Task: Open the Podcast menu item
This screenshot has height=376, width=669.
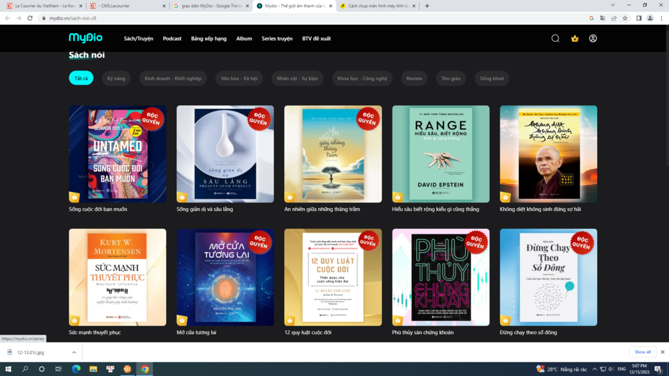Action: pyautogui.click(x=172, y=39)
